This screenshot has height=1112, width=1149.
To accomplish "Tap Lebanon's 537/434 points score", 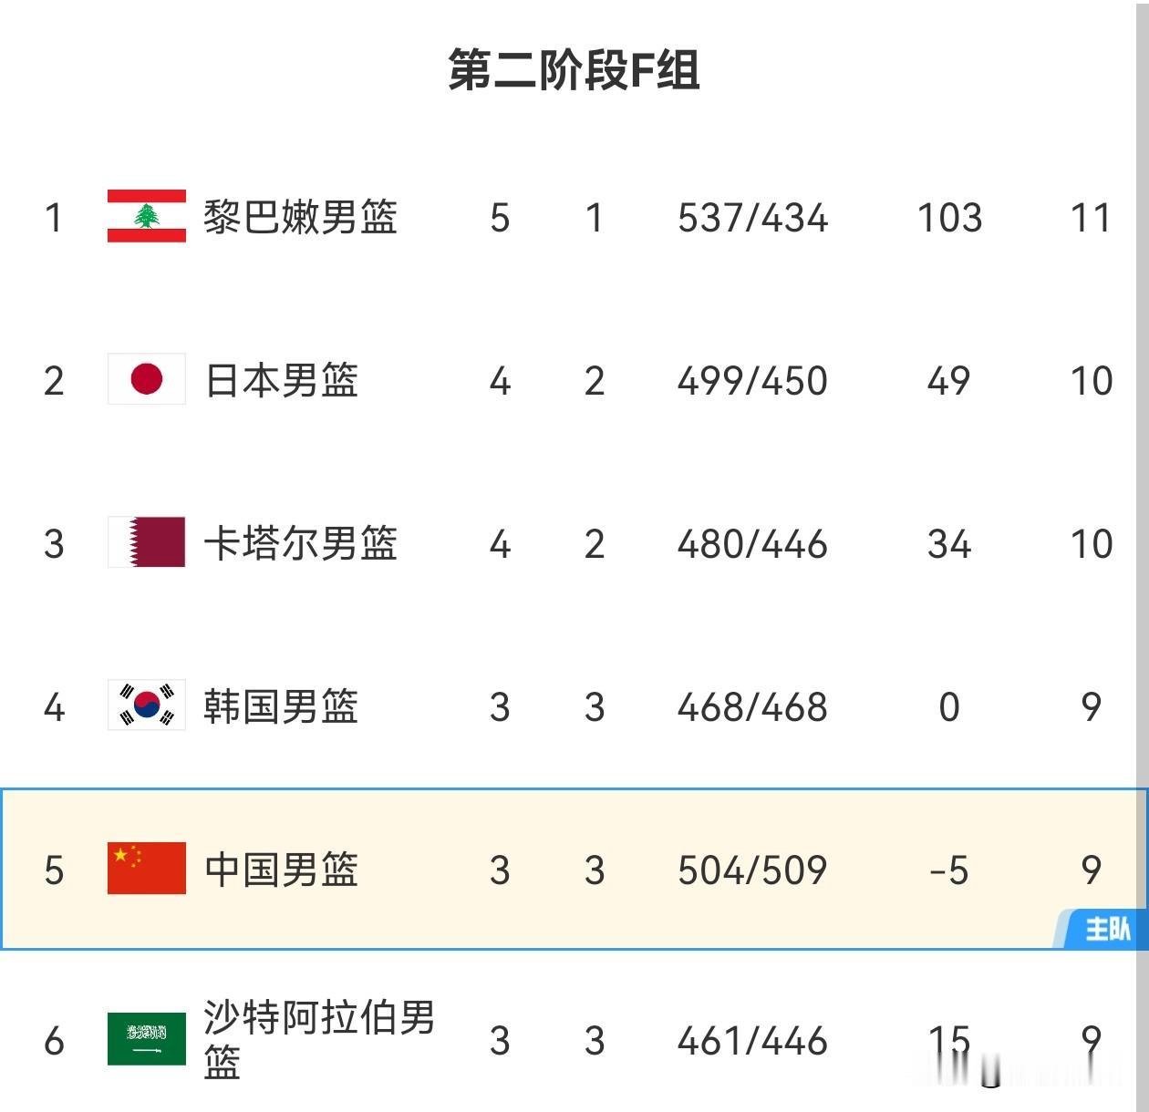I will click(x=752, y=218).
